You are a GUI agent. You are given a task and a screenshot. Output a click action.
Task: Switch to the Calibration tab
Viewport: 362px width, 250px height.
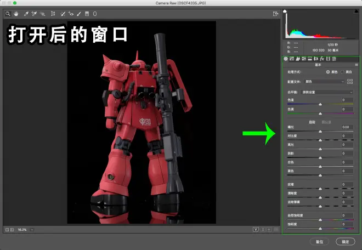click(x=328, y=59)
